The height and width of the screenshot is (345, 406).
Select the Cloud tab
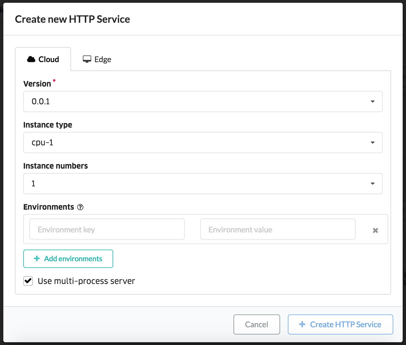(43, 59)
